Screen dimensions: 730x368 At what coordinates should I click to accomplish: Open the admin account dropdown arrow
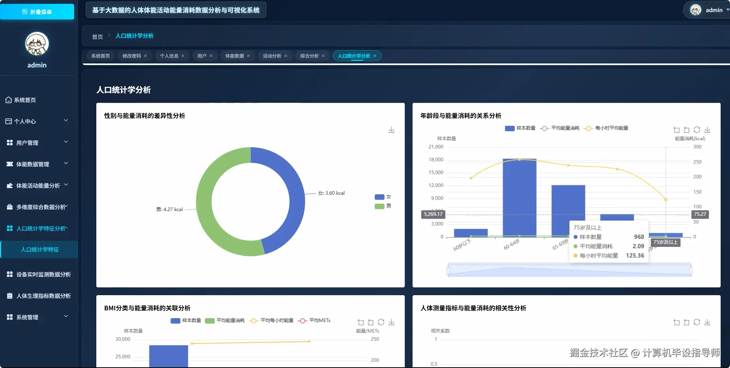pos(728,10)
